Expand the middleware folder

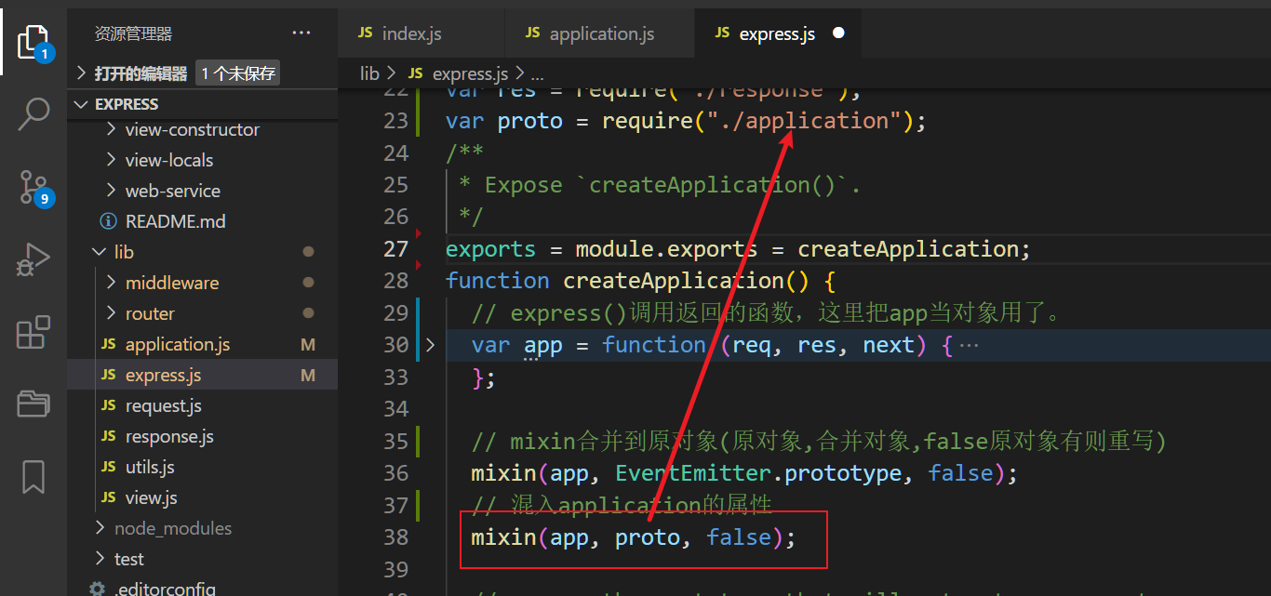(x=171, y=283)
